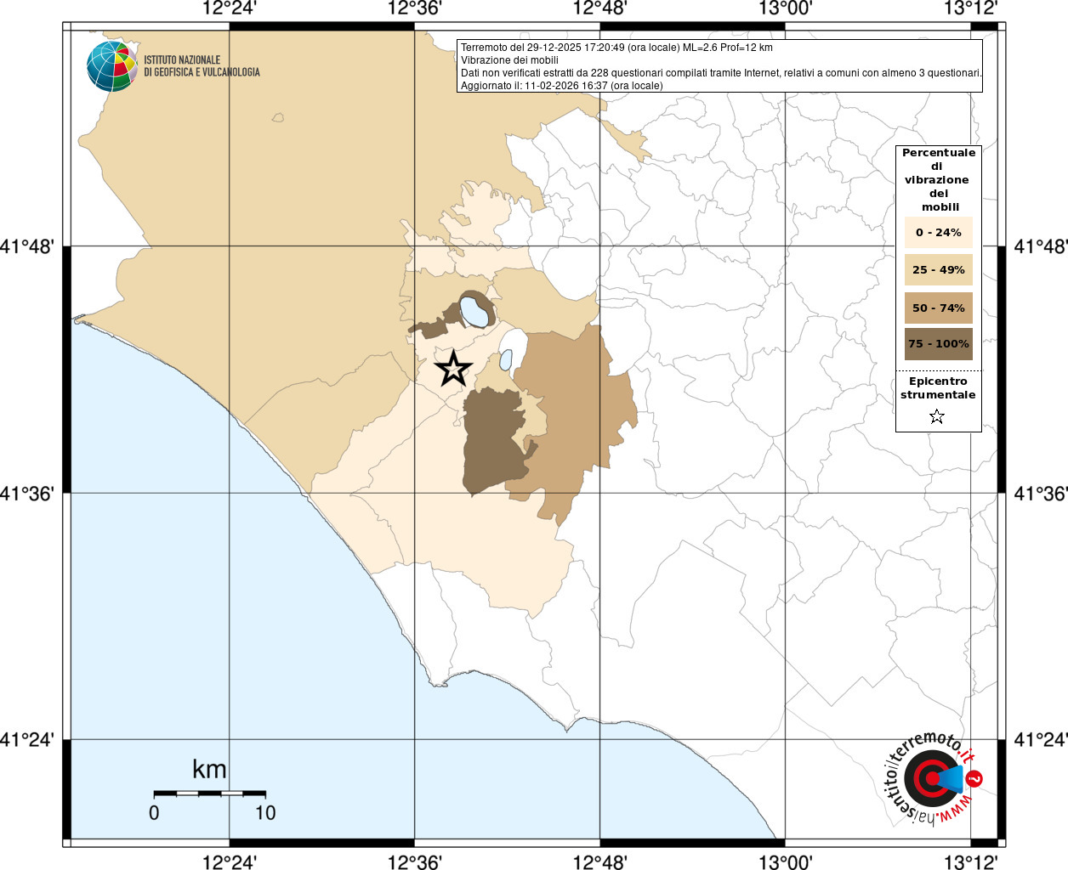Click the top axis label 13°00'
Screen dimensions: 1068x870
(786, 8)
